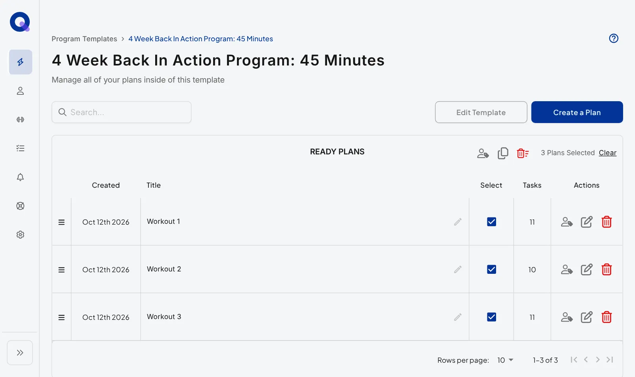
Task: Duplicate the selected plans with copy icon
Action: tap(503, 153)
